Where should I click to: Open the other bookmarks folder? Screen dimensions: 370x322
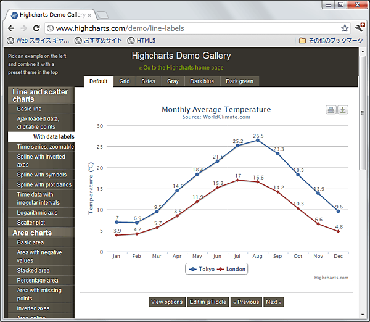point(331,41)
